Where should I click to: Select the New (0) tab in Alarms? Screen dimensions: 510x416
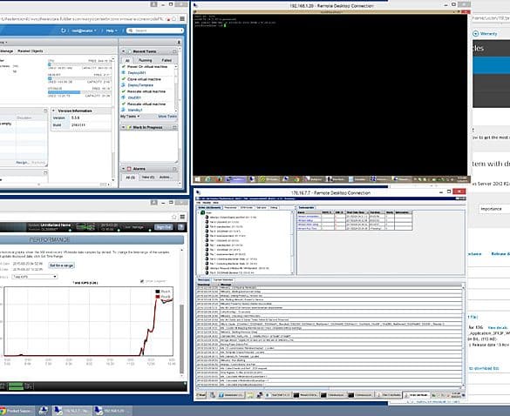[x=148, y=178]
